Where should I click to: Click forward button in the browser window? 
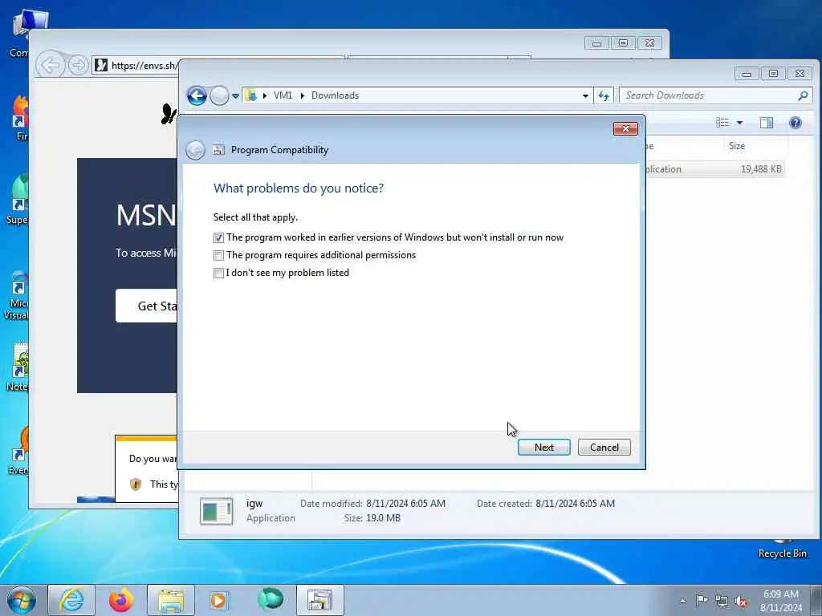click(78, 65)
